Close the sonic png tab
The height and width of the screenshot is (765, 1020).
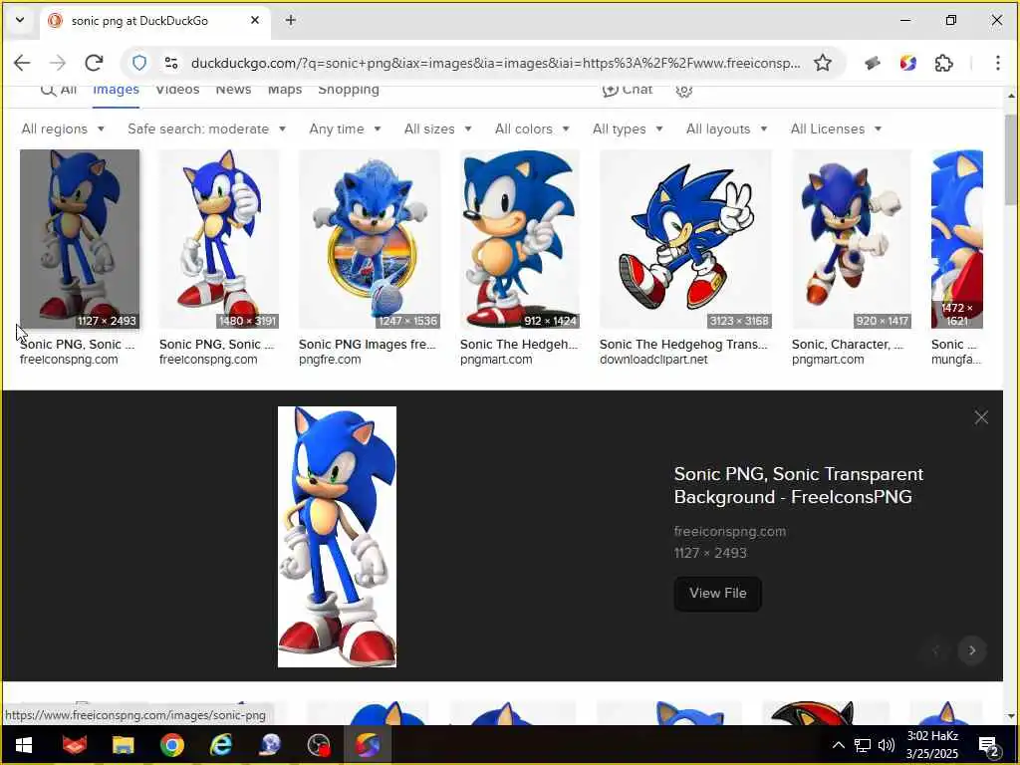click(x=255, y=20)
